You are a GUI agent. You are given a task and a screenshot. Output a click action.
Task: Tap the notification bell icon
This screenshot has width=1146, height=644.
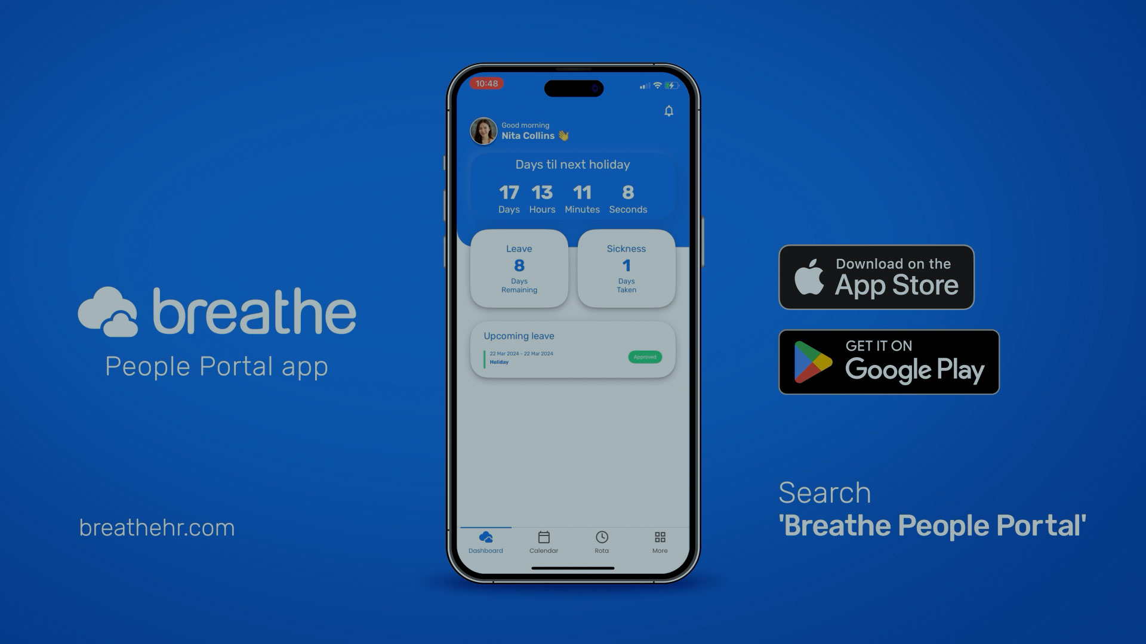[x=668, y=110]
